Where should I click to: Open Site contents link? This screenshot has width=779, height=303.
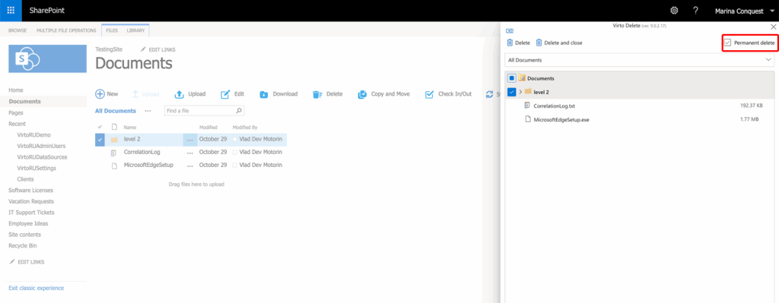click(25, 235)
